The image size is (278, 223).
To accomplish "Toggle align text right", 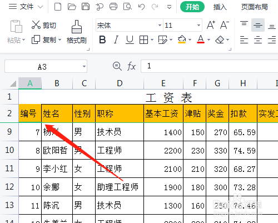I will click(x=272, y=39).
